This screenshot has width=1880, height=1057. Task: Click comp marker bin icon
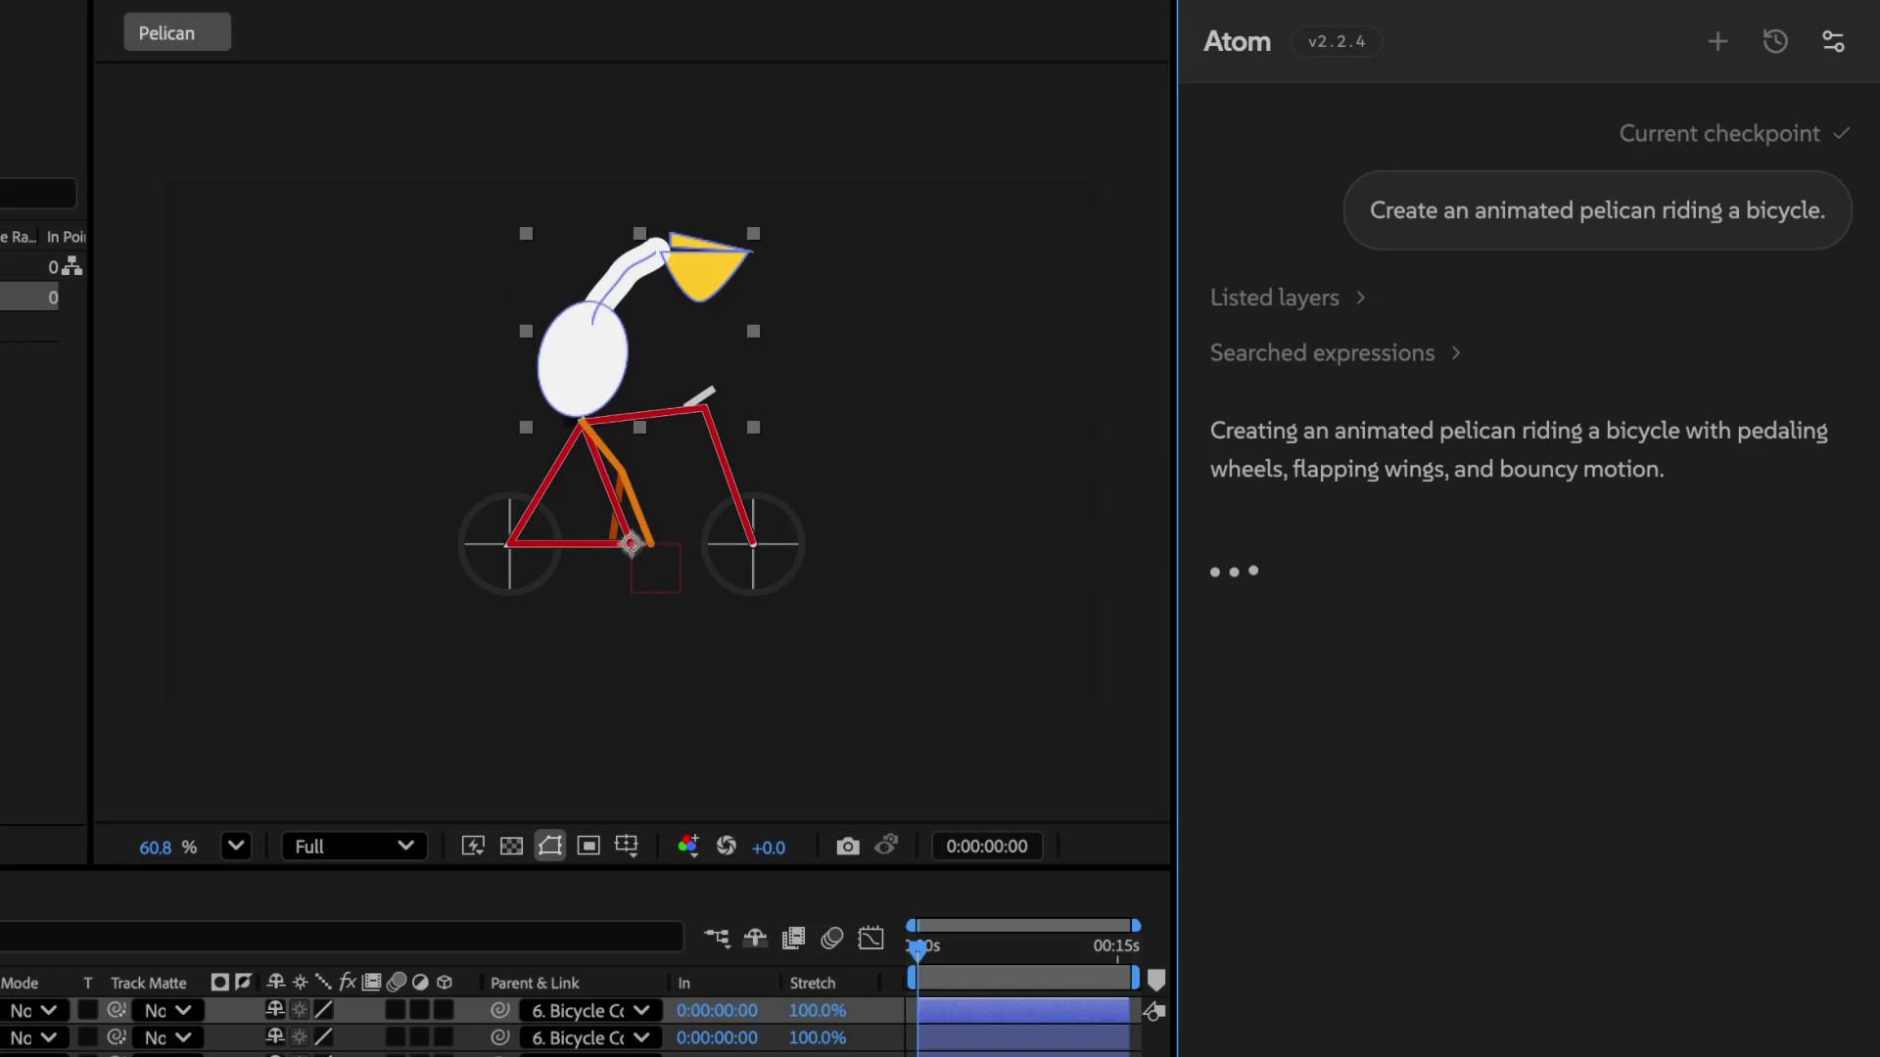(1156, 980)
